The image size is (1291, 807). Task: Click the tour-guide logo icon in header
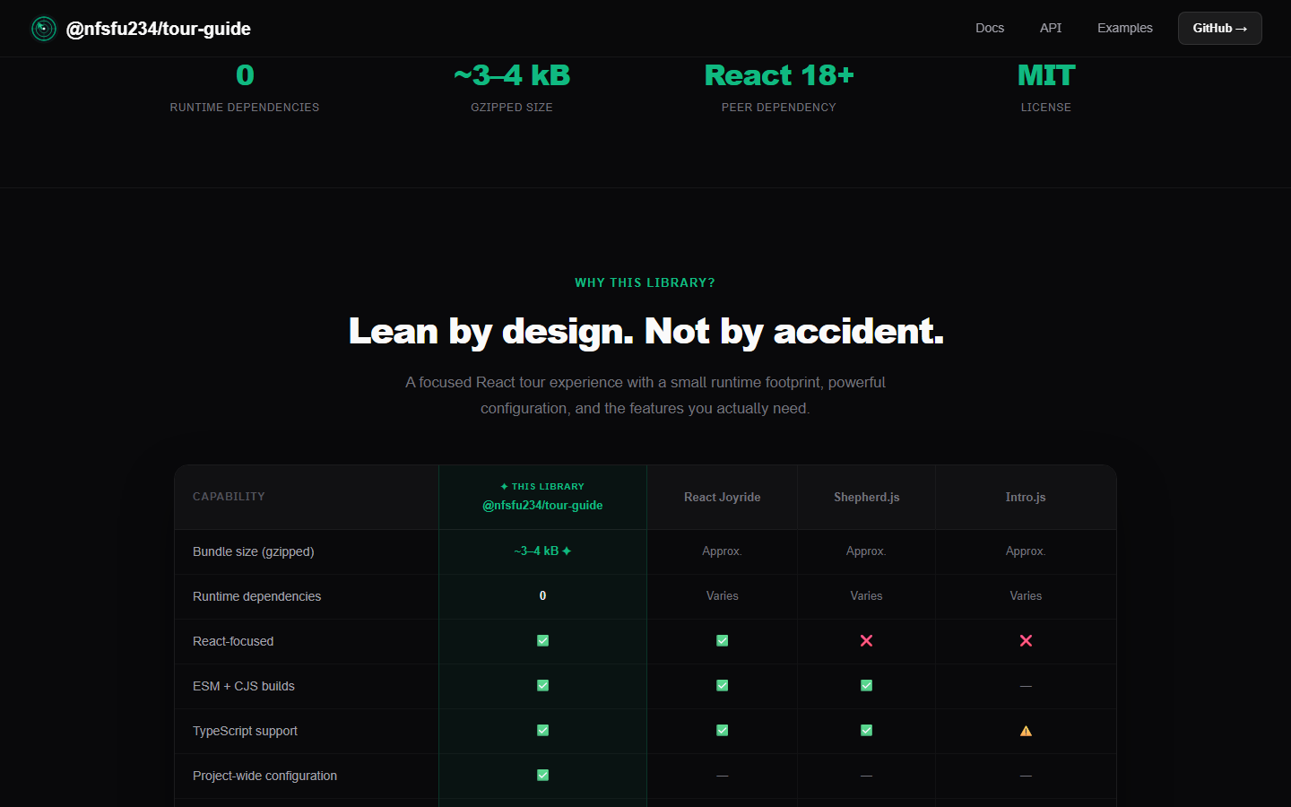44,29
